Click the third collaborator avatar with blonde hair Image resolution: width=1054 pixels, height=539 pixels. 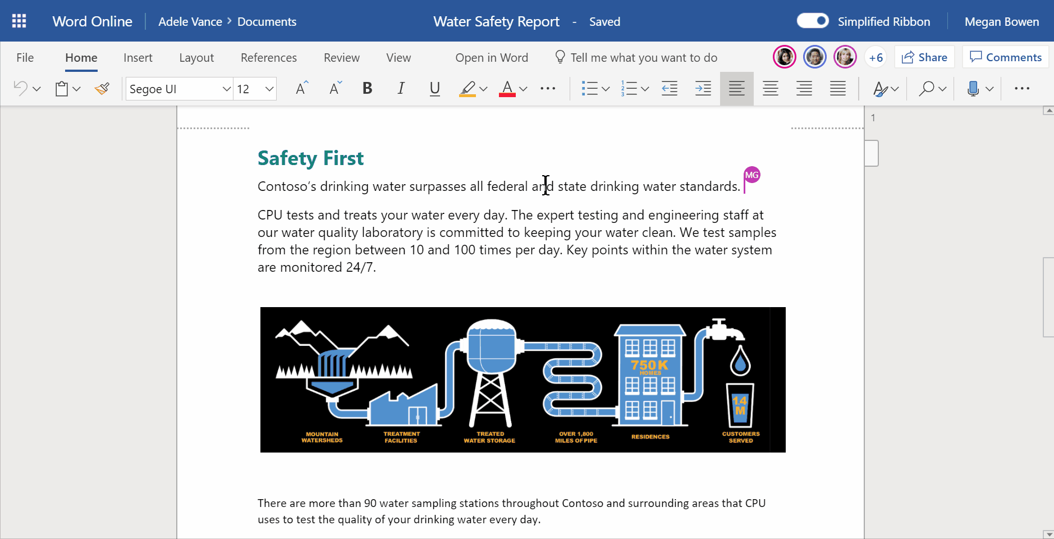(x=845, y=57)
